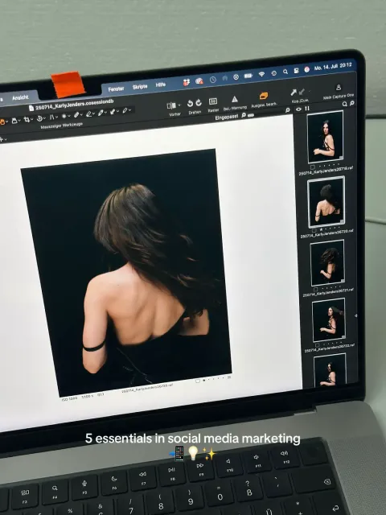386x515 pixels.
Task: Expand the Crop tool dropdown chevron
Action: 32,119
